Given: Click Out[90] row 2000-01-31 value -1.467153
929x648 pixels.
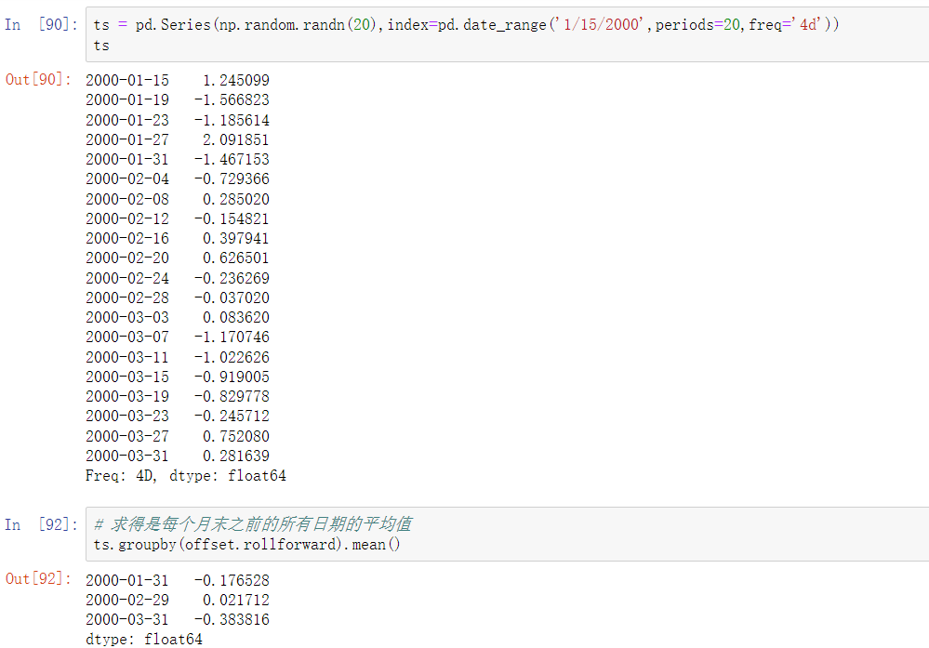Looking at the screenshot, I should [178, 159].
